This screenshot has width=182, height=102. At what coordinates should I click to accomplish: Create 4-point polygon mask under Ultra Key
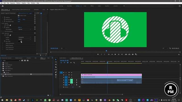pos(8,35)
